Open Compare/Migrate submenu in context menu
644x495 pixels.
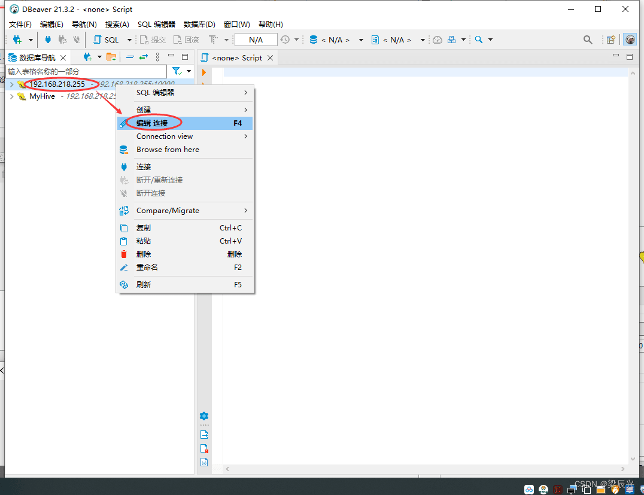(x=185, y=211)
